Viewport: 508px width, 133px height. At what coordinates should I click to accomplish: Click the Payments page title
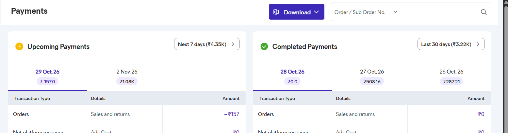tap(29, 11)
